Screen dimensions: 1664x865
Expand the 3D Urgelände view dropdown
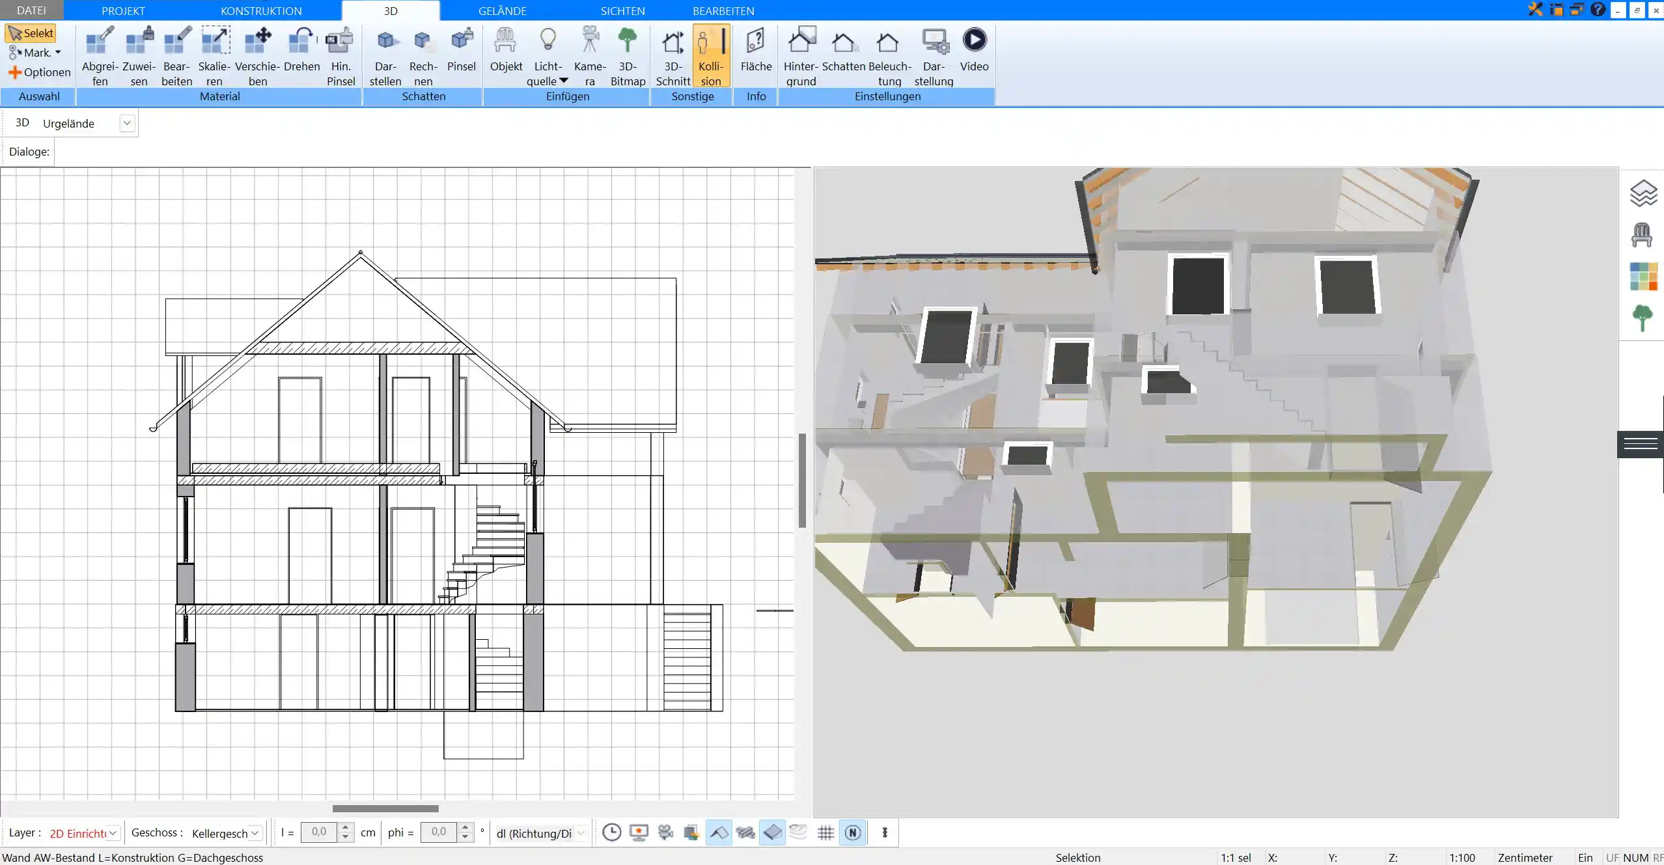point(127,123)
